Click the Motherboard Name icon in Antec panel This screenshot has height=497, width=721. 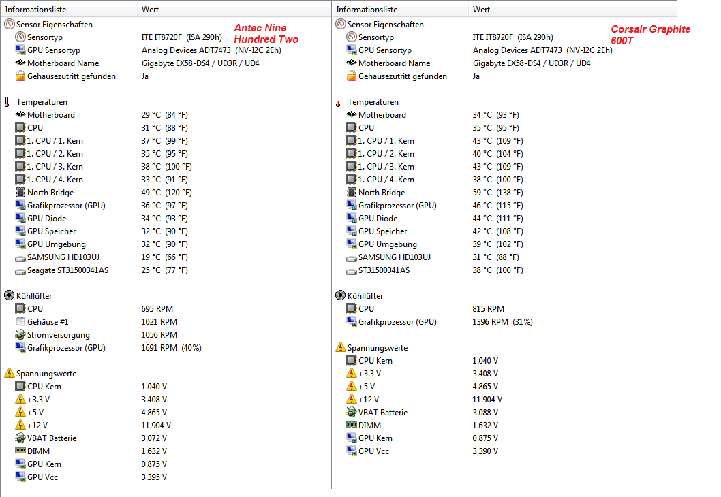20,63
